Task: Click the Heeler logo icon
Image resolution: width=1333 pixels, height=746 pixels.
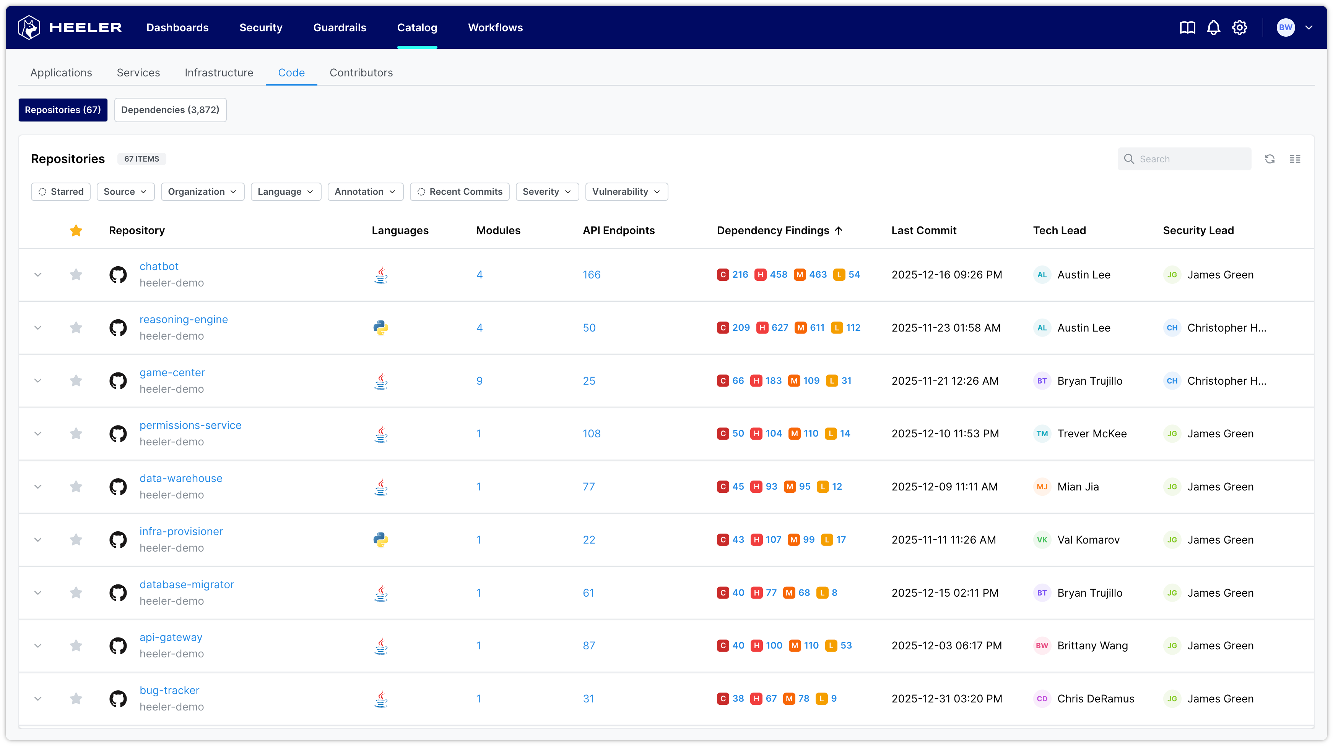Action: pyautogui.click(x=29, y=28)
